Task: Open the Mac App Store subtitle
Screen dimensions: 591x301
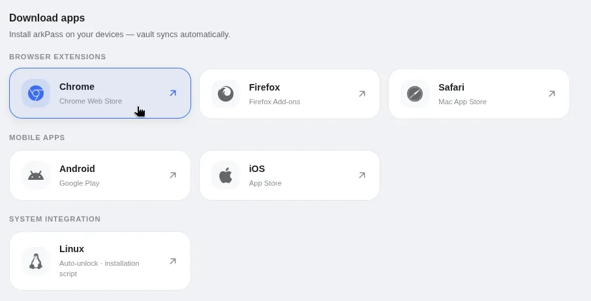Action: click(462, 102)
